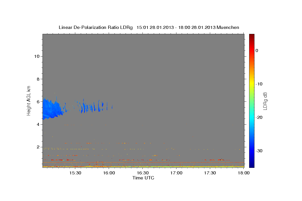Click the colorbar value -20
Image resolution: width=302 pixels, height=201 pixels.
pos(259,118)
